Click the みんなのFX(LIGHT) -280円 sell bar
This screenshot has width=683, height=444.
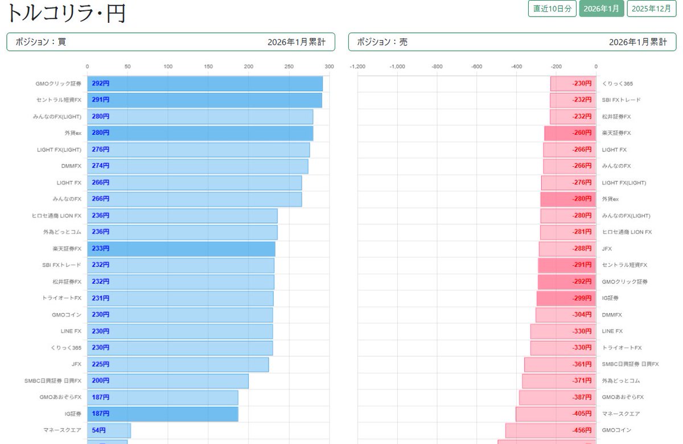click(x=568, y=216)
